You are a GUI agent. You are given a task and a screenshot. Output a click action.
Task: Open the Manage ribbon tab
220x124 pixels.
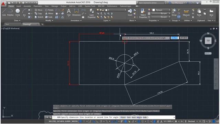(55, 6)
